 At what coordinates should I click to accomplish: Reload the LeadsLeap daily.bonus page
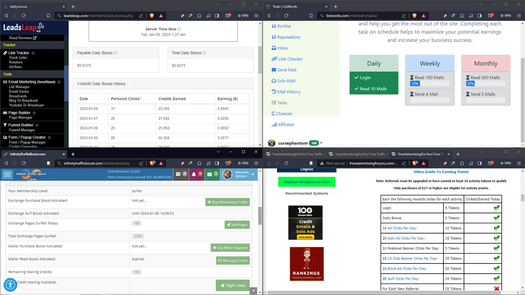(x=24, y=16)
